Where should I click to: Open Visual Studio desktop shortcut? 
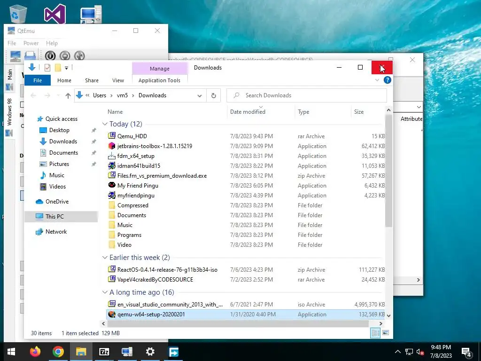click(55, 14)
